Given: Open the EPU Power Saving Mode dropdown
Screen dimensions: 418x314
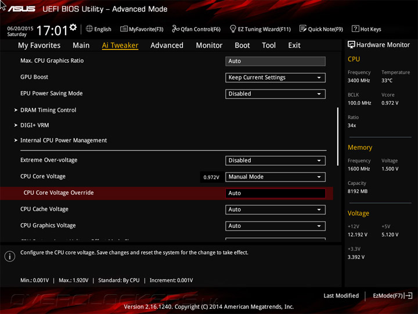Looking at the screenshot, I should coord(275,94).
